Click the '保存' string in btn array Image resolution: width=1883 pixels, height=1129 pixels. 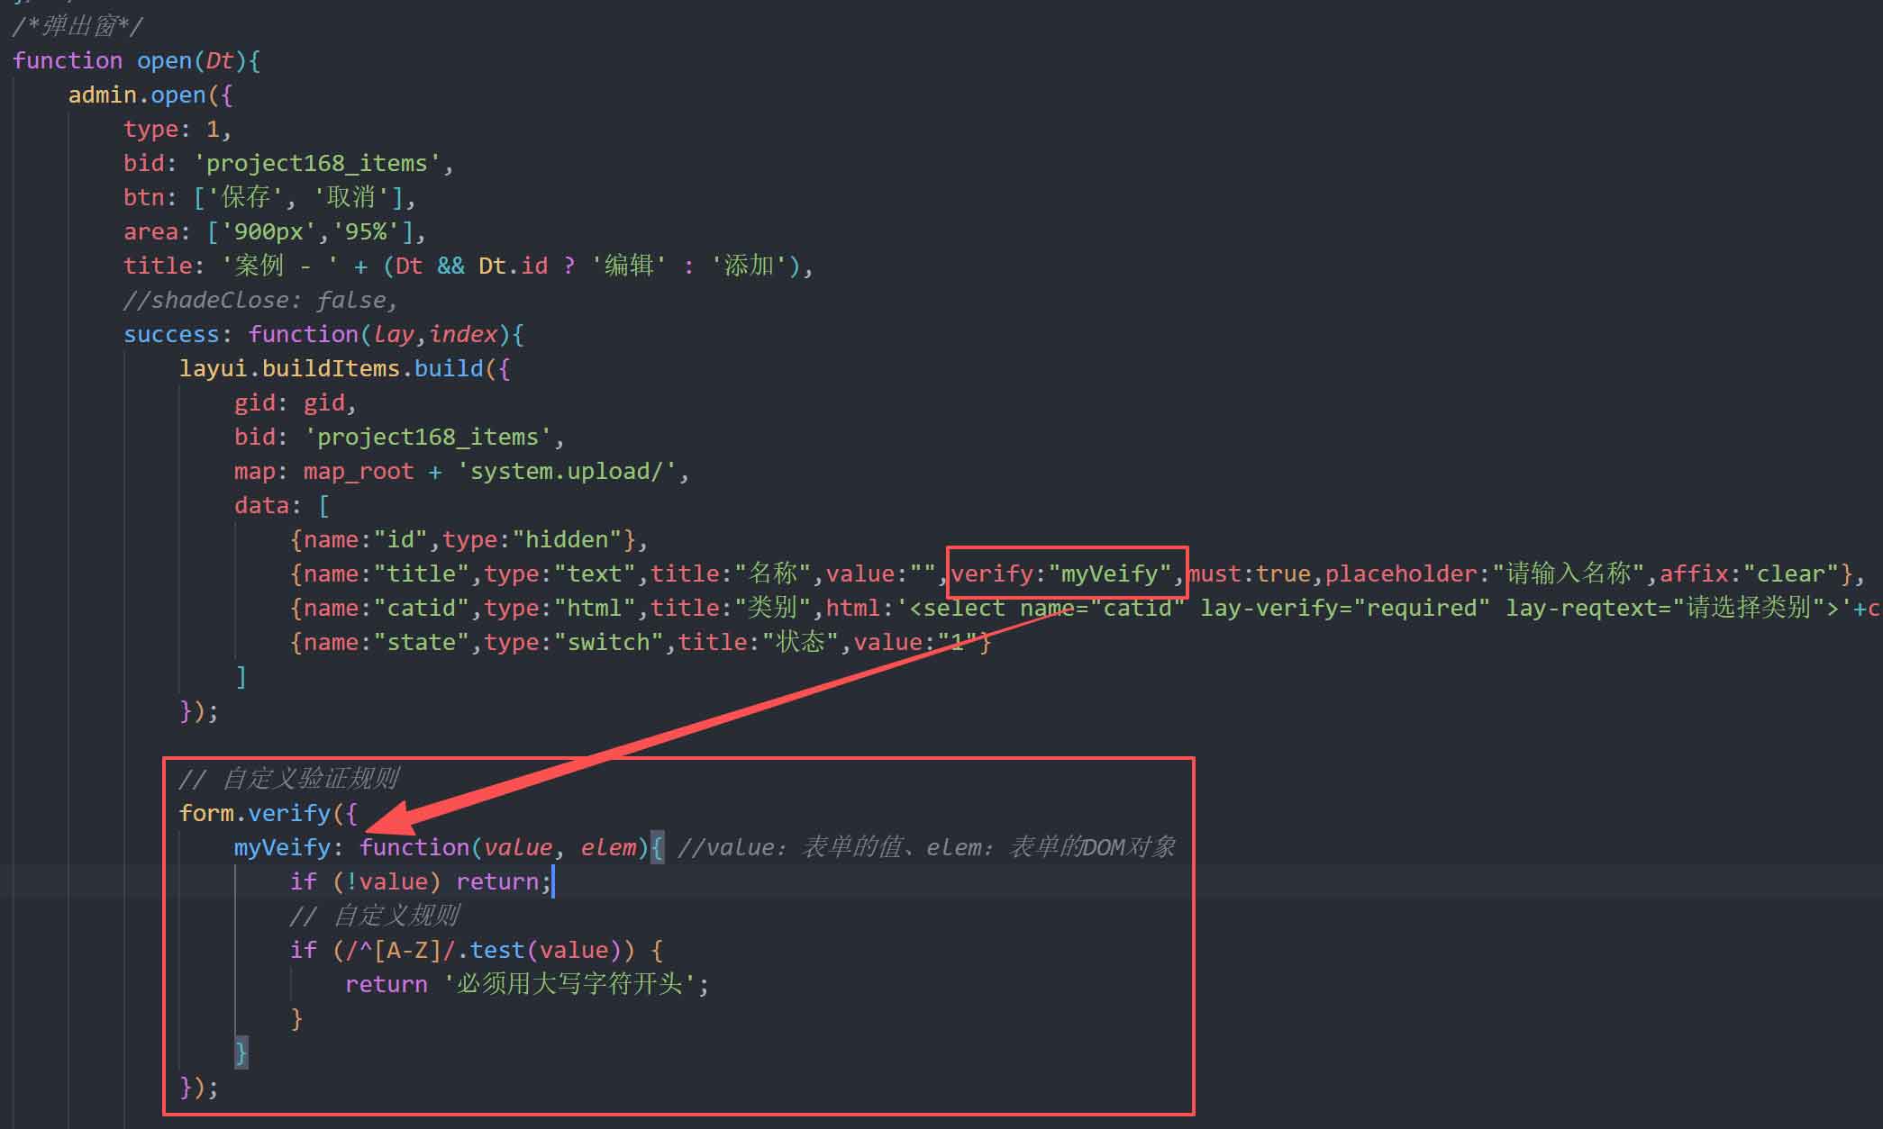(x=245, y=197)
